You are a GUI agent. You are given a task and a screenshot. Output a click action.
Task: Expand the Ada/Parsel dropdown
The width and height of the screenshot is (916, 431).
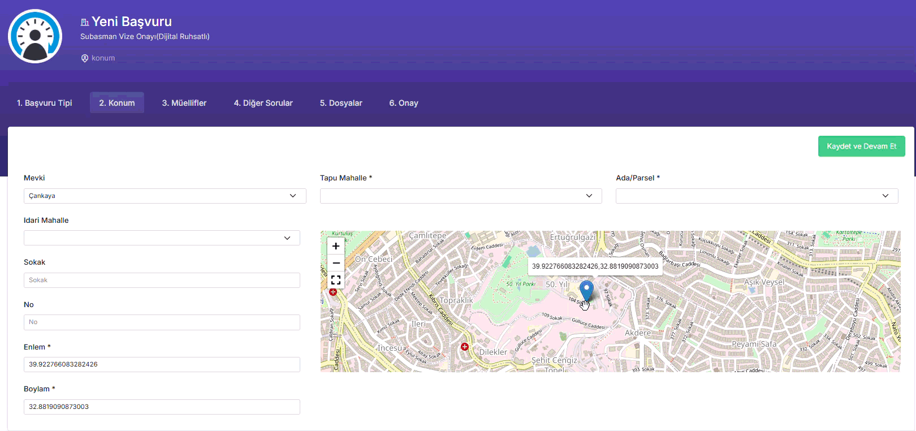click(757, 196)
